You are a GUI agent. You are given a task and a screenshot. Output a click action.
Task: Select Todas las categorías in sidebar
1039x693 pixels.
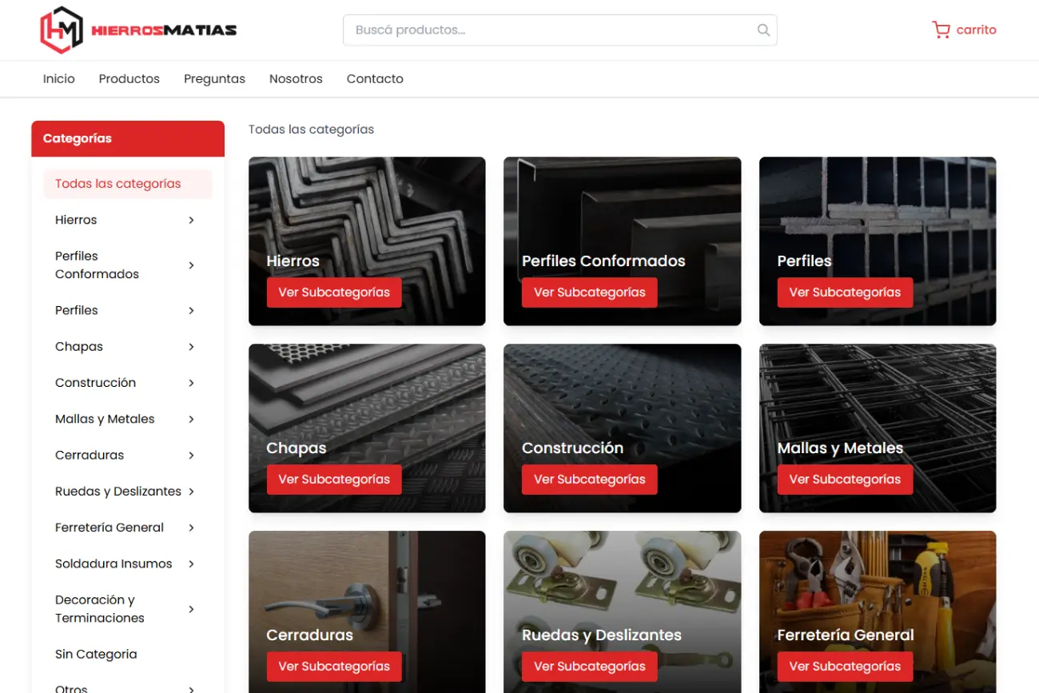128,183
